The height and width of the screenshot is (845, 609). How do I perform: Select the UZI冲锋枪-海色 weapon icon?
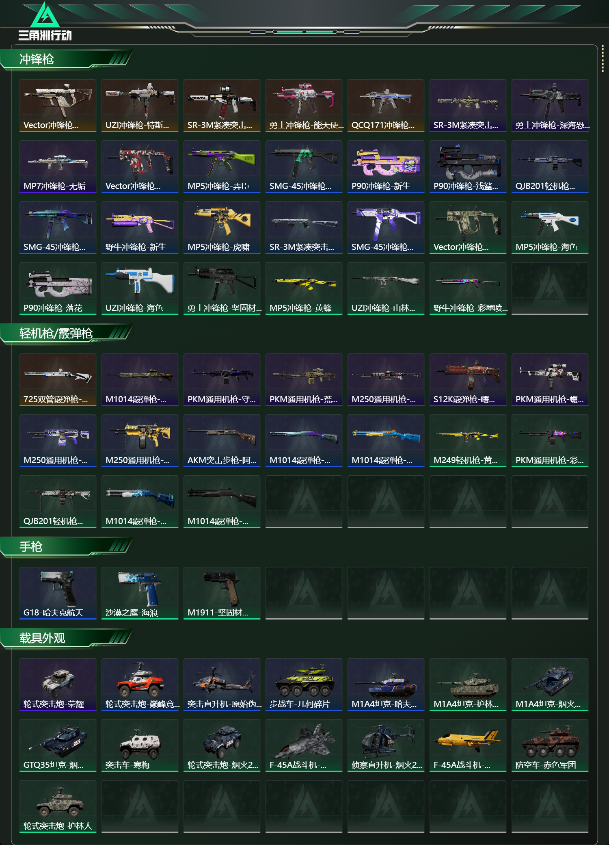[x=140, y=288]
